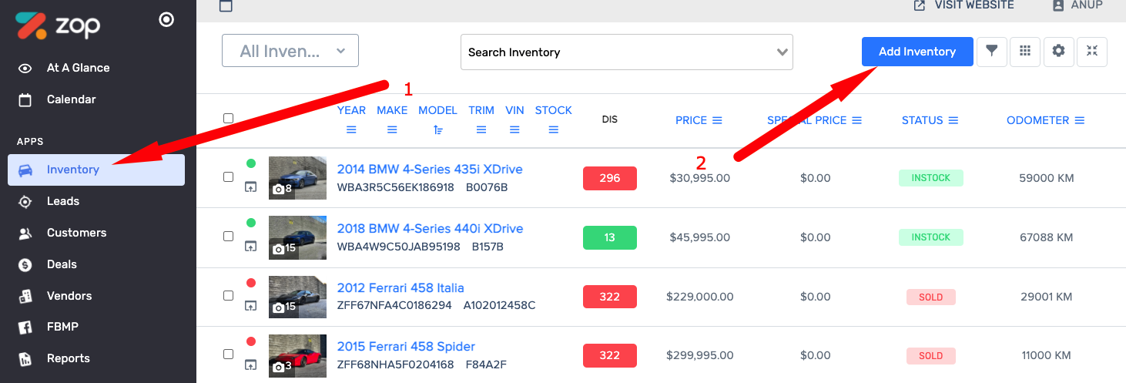This screenshot has width=1126, height=383.
Task: Click the SOLD status for Ferrari Italia
Action: (x=931, y=297)
